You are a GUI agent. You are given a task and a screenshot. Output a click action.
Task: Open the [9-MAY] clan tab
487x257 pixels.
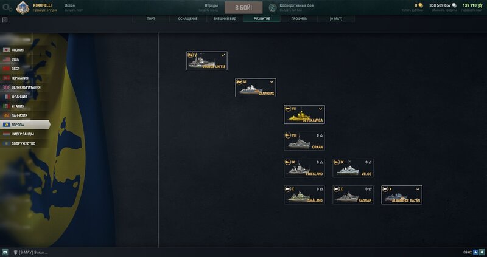[x=336, y=19]
